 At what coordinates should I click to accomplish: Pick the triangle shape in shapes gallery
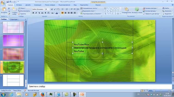coord(105,11)
